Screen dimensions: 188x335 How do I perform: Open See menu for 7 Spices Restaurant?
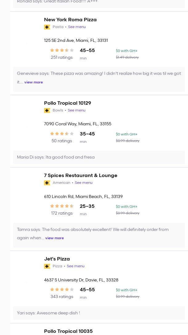tap(84, 183)
